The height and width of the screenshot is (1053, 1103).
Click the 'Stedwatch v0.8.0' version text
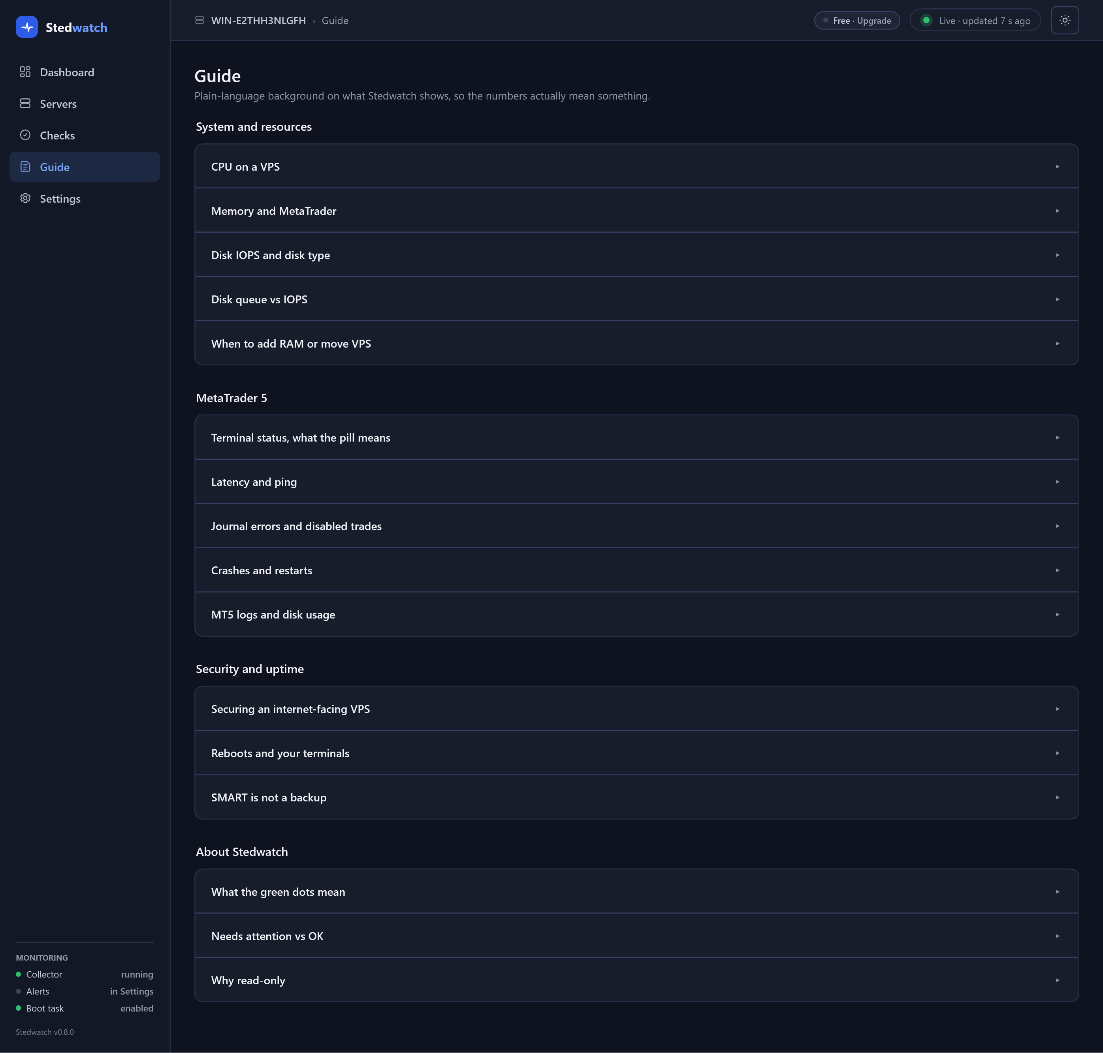(x=45, y=1032)
